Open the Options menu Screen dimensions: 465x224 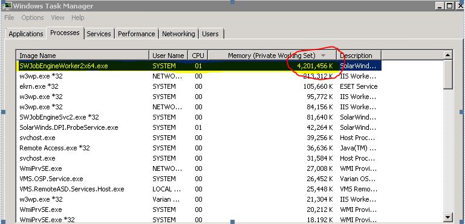tap(32, 18)
